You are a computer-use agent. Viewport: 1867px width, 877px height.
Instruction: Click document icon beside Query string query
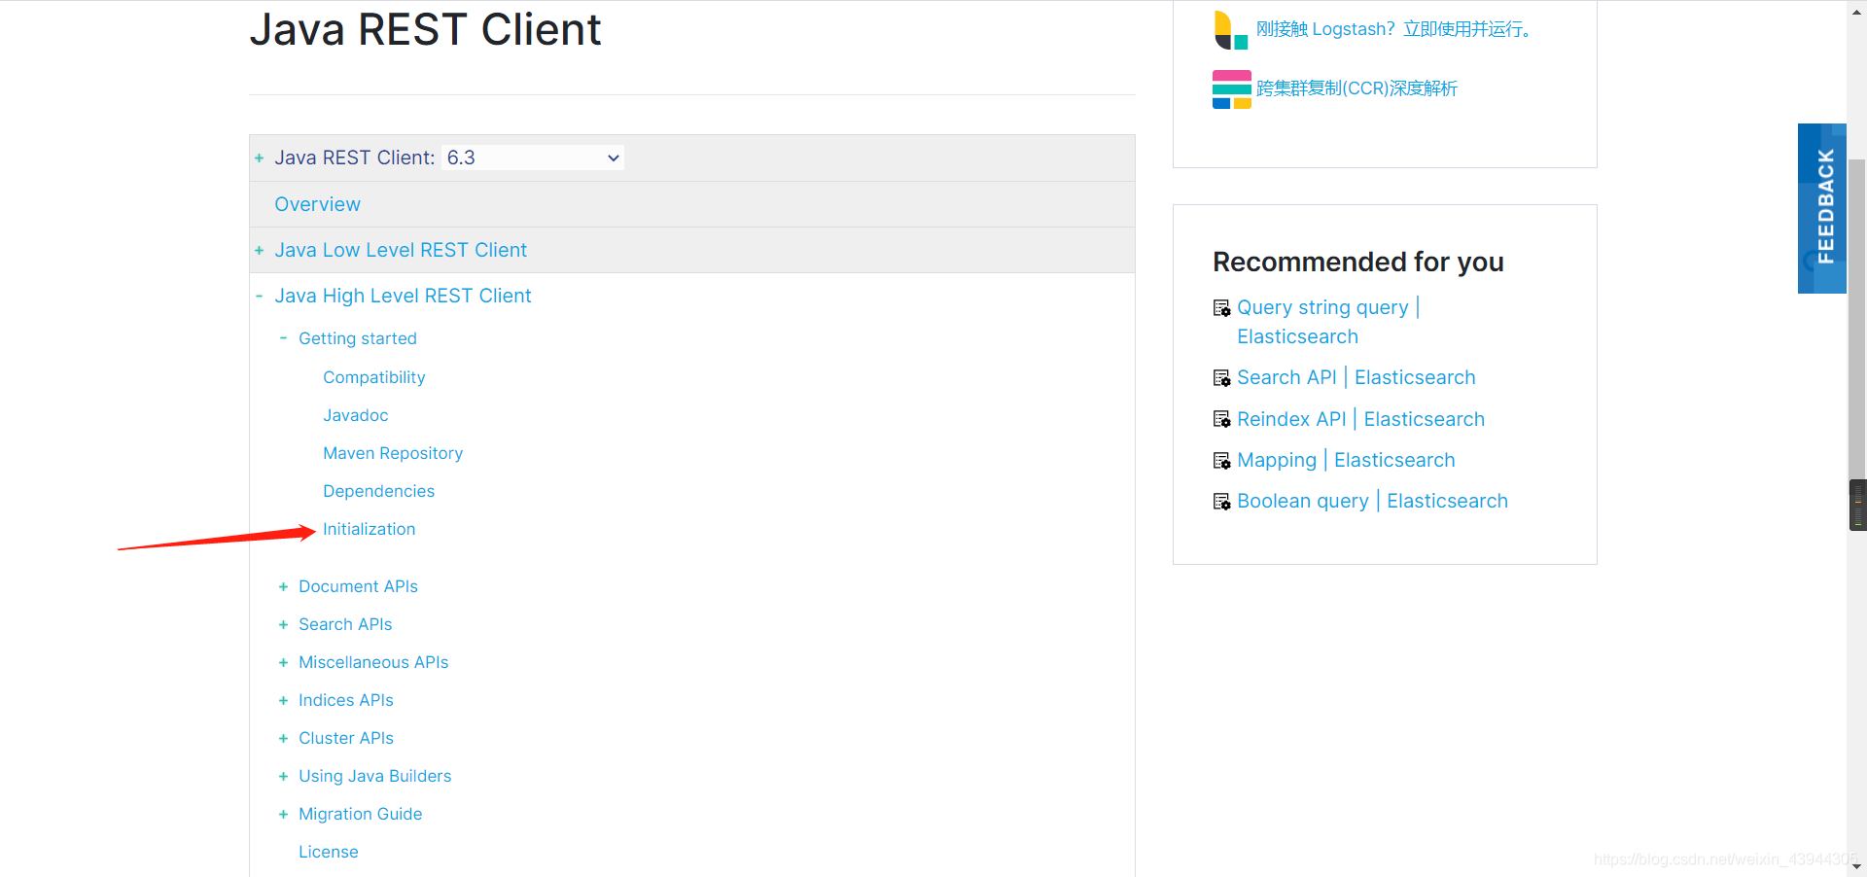(x=1222, y=308)
